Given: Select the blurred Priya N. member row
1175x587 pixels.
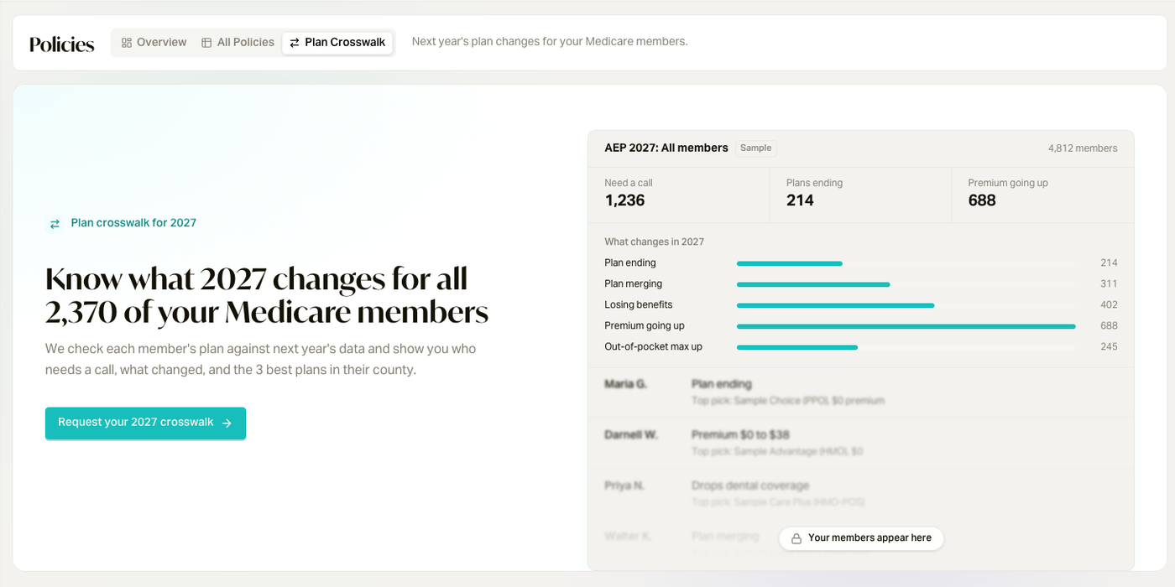Looking at the screenshot, I should (x=861, y=493).
